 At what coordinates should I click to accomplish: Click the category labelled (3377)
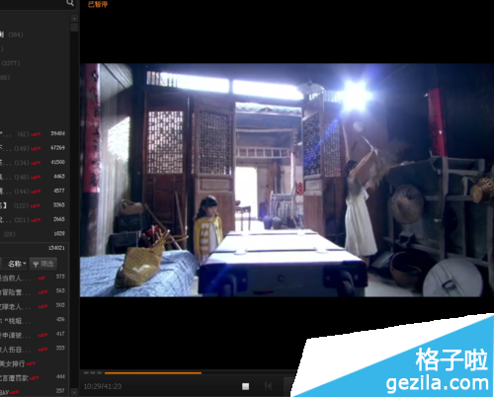point(10,63)
